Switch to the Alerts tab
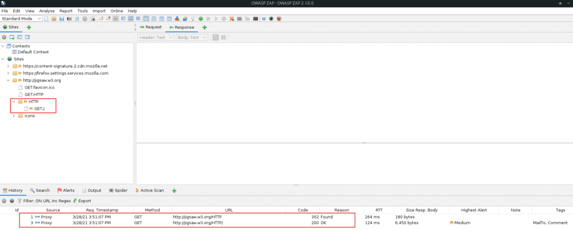This screenshot has height=230, width=573. [66, 190]
